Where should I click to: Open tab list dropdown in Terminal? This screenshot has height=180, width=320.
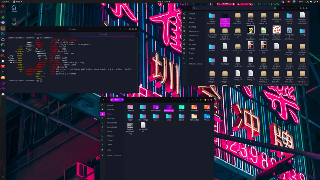point(137,34)
